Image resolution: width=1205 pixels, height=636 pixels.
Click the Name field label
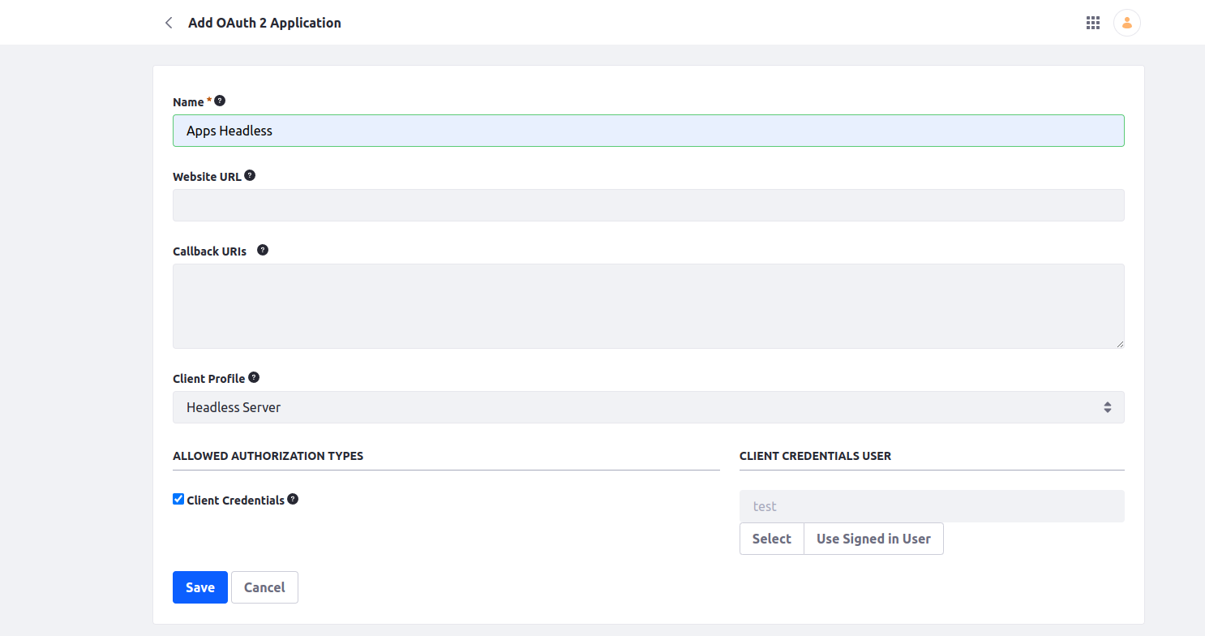pyautogui.click(x=188, y=102)
